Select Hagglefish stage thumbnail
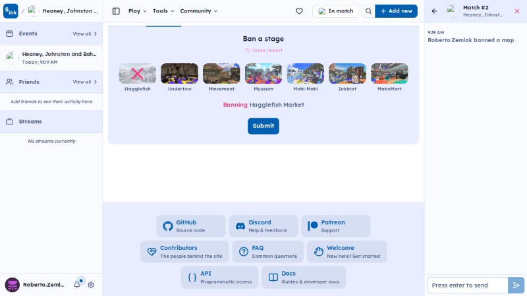 pos(138,74)
